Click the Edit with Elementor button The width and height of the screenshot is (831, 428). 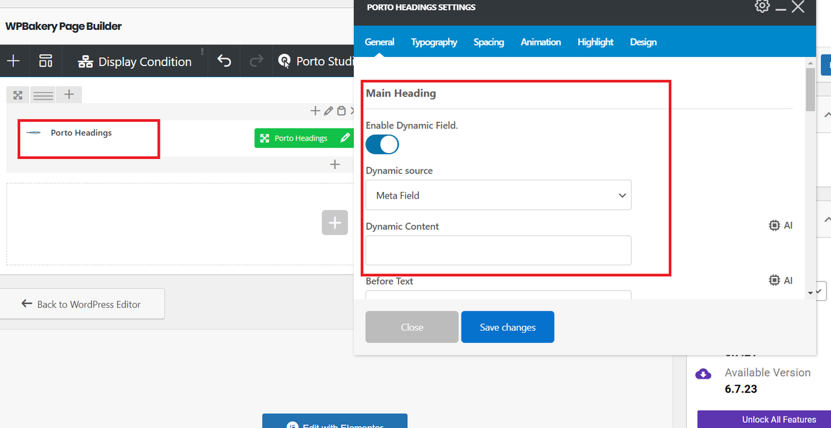335,421
